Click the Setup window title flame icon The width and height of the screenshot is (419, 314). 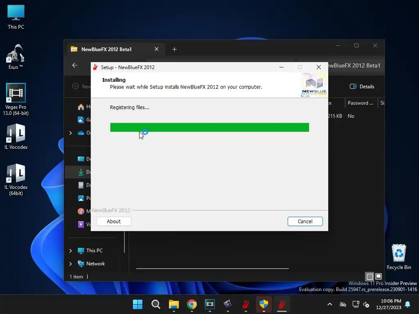coord(95,67)
